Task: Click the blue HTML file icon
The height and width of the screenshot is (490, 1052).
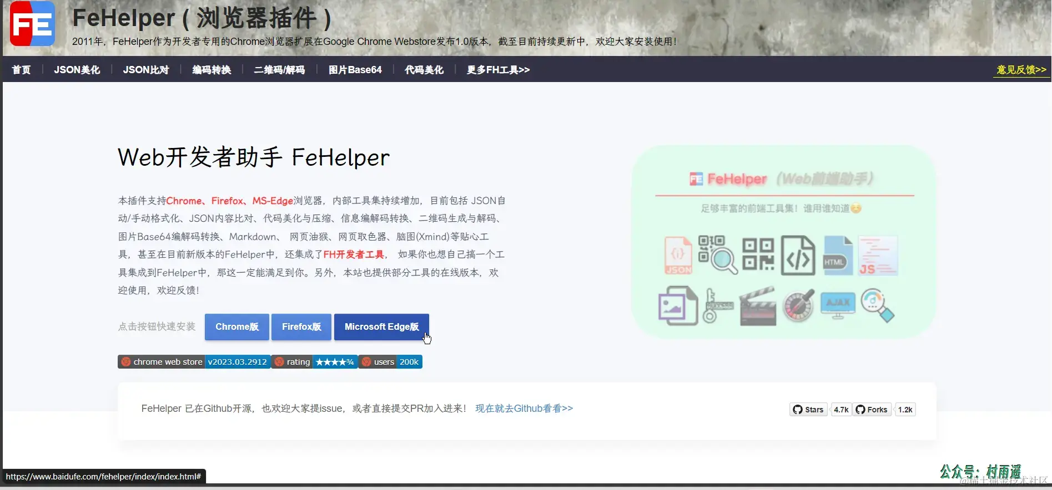Action: point(838,256)
